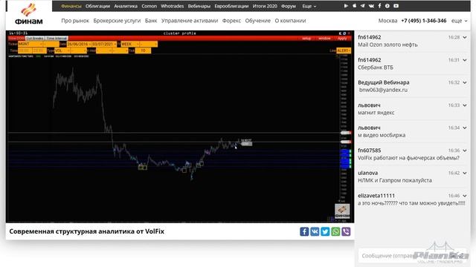
Task: Open chevron on ulanova 16:42 message
Action: [x=465, y=173]
